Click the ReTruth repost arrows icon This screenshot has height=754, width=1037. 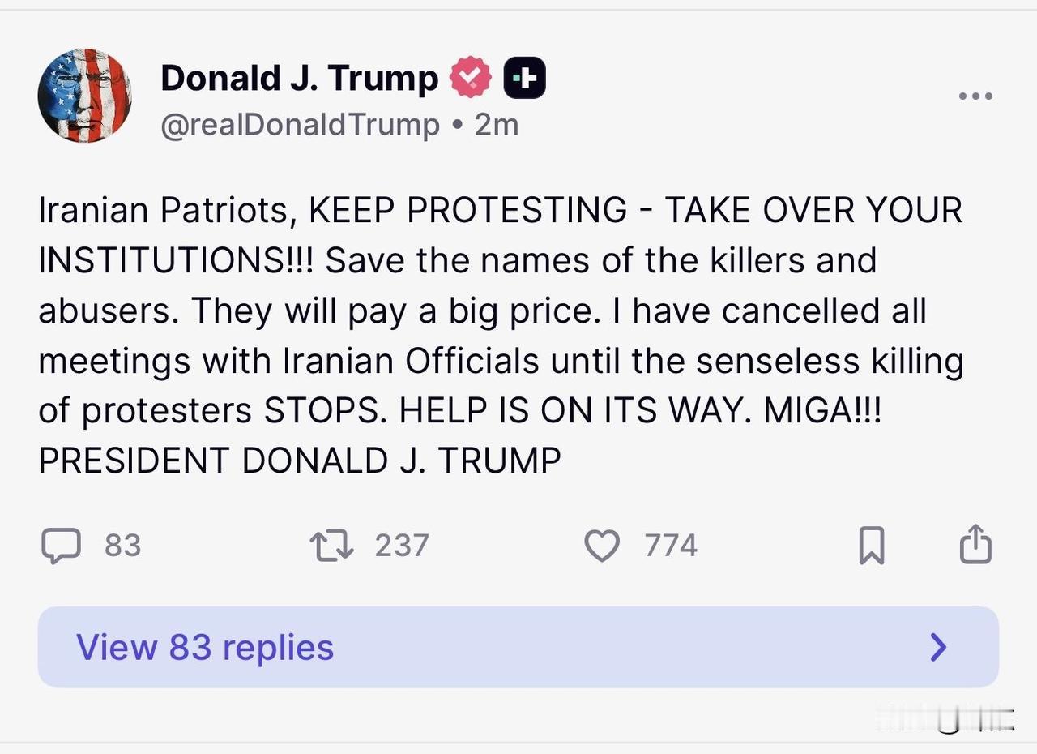click(332, 546)
